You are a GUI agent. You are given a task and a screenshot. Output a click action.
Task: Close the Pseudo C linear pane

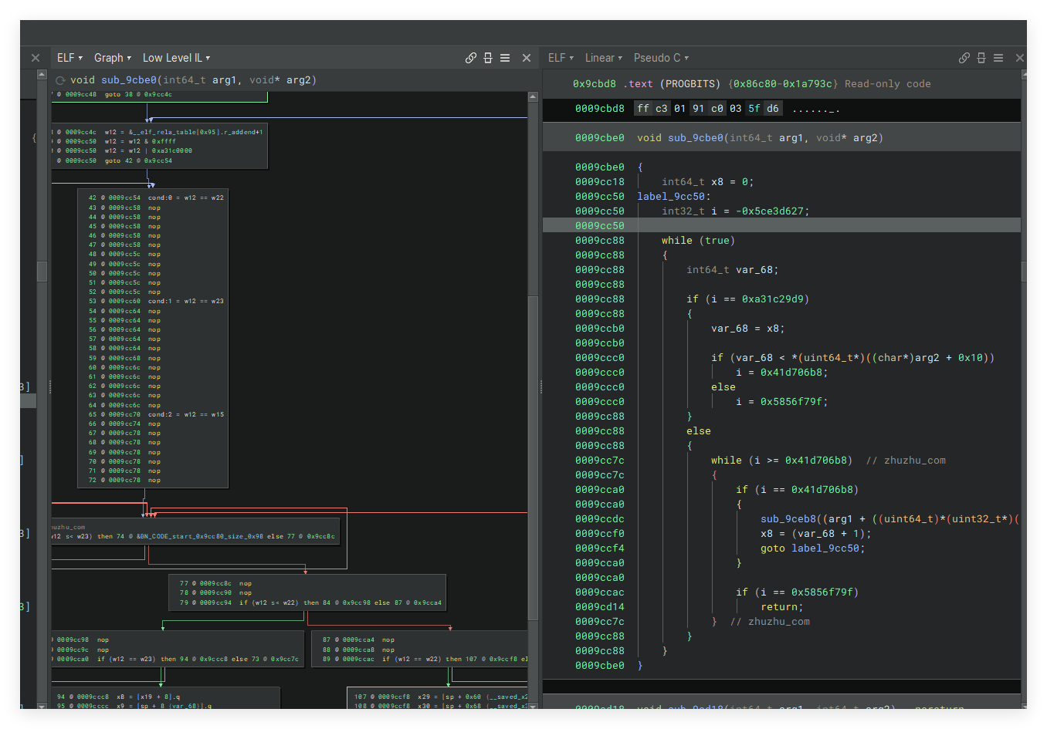[x=1020, y=58]
